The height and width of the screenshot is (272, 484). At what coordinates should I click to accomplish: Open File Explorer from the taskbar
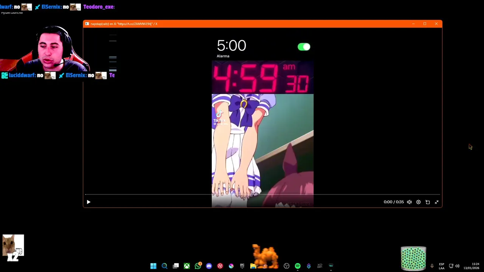(x=253, y=266)
